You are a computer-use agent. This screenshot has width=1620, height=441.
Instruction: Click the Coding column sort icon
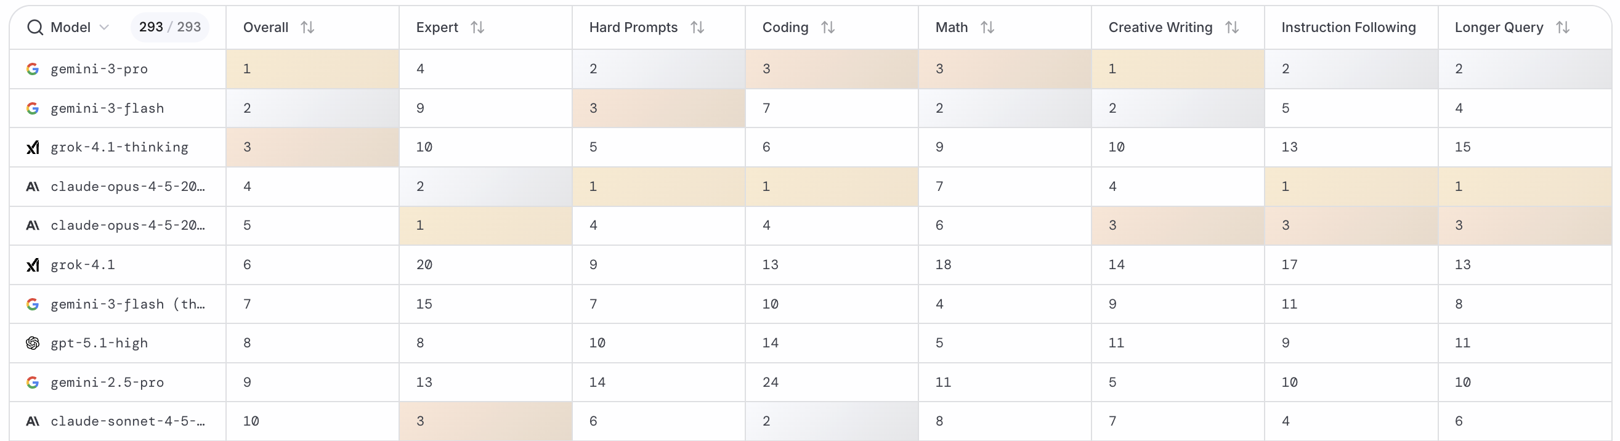828,27
